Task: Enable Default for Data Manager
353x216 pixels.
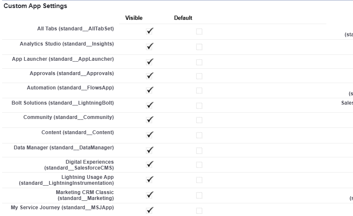Action: 199,151
